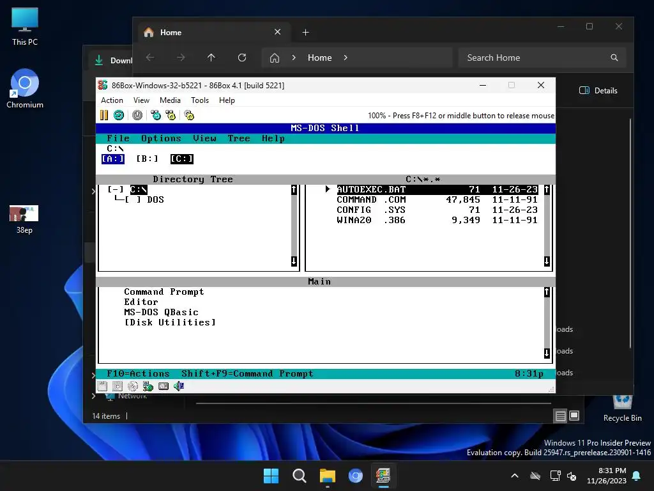Open Chromium desktop shortcut

pos(25,88)
